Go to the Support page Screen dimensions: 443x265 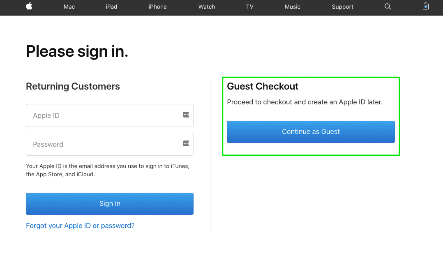tap(342, 7)
